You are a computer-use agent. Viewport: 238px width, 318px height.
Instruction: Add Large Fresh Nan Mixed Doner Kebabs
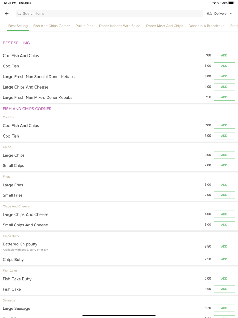(224, 97)
